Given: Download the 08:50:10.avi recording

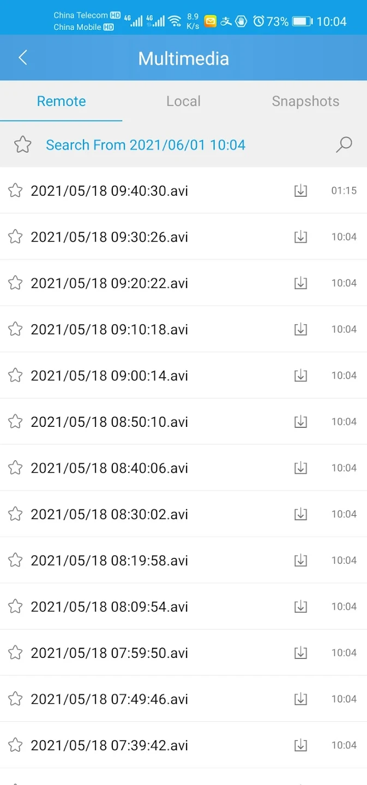Looking at the screenshot, I should (300, 421).
